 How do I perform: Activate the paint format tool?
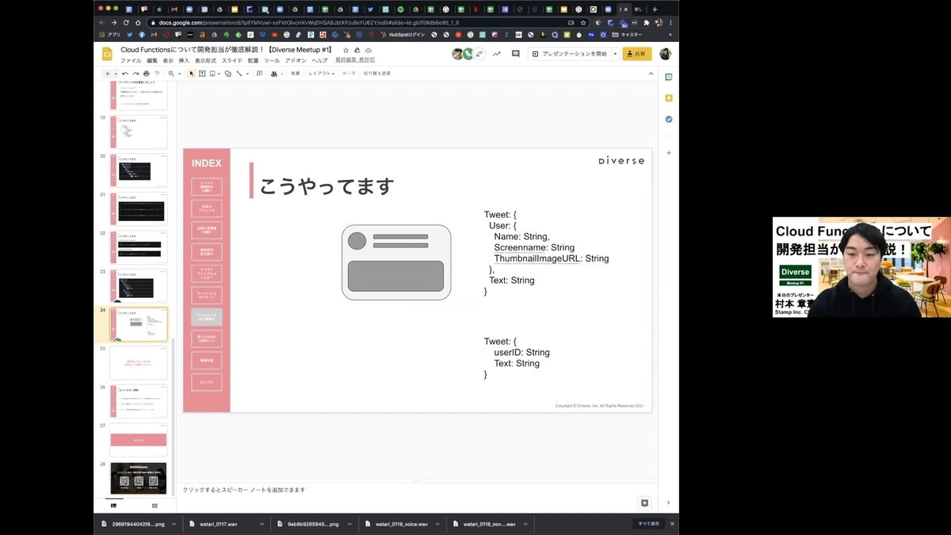[156, 73]
